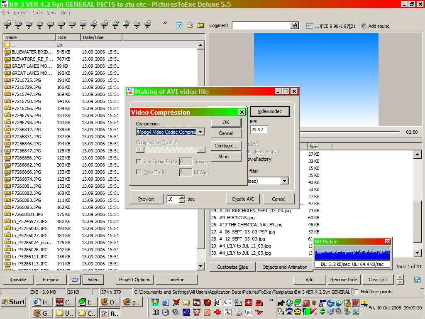425x319 pixels.
Task: Expand the filter dropdown in AVI dialog
Action: click(x=284, y=181)
